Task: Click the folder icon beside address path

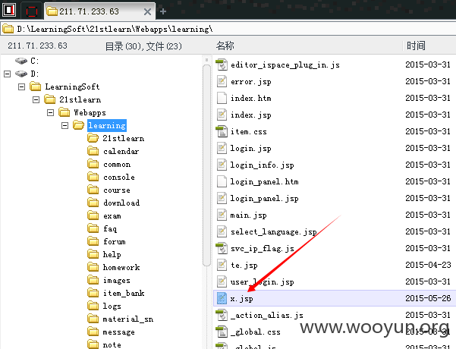Action: [8, 29]
